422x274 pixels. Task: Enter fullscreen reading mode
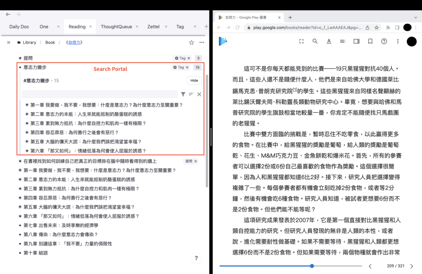click(x=301, y=41)
